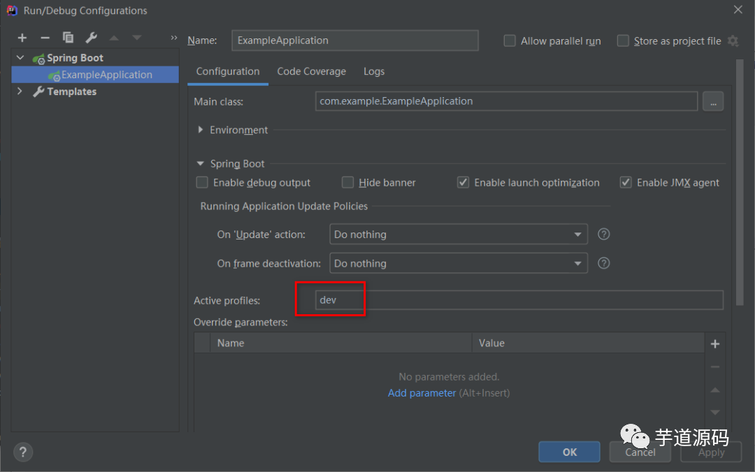Open On 'Update' action dropdown
The height and width of the screenshot is (472, 755).
[459, 235]
